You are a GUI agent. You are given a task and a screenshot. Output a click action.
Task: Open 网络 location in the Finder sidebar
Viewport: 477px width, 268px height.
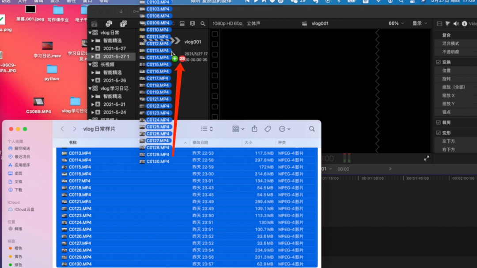pyautogui.click(x=15, y=228)
